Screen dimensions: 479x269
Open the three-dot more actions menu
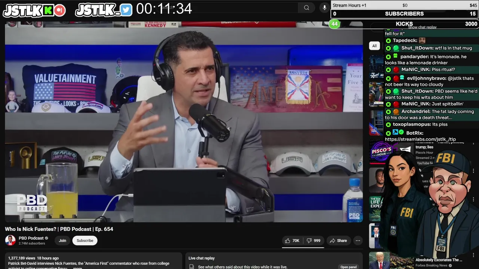[x=358, y=241]
